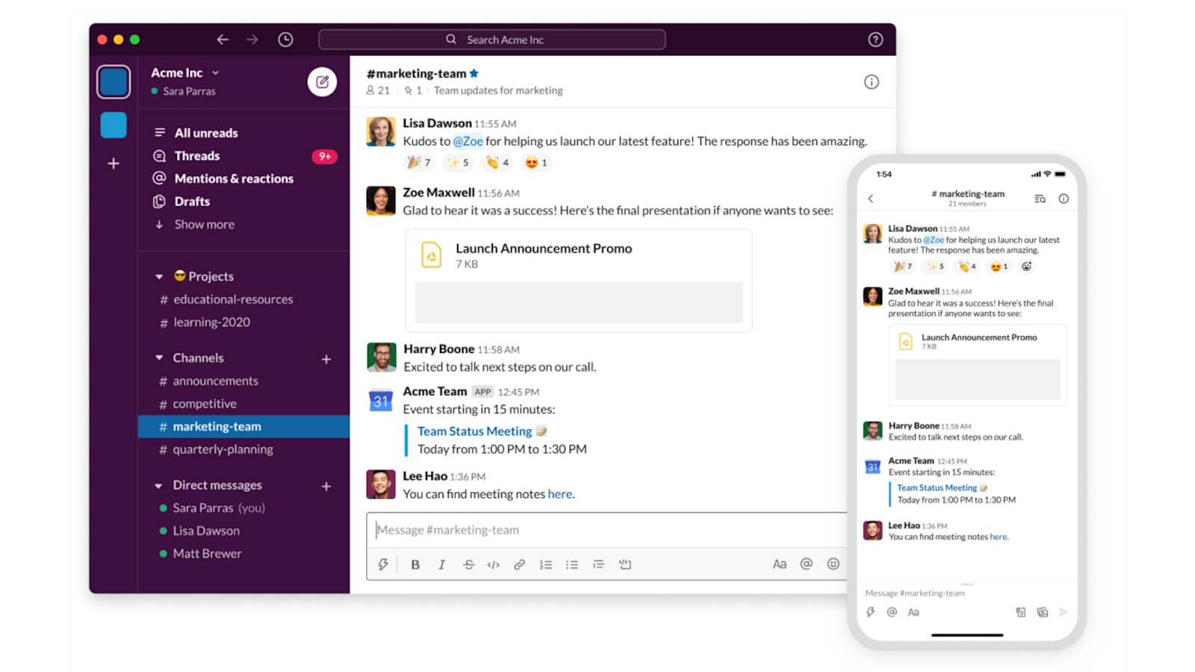The height and width of the screenshot is (672, 1195).
Task: Open the Team Status Meeting link
Action: click(x=474, y=431)
